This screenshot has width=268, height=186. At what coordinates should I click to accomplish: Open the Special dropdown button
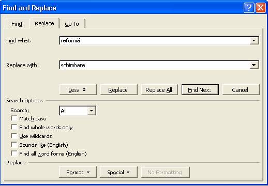tap(118, 172)
